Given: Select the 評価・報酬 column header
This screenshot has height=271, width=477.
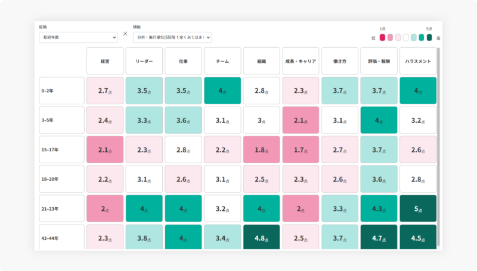Looking at the screenshot, I should 378,61.
